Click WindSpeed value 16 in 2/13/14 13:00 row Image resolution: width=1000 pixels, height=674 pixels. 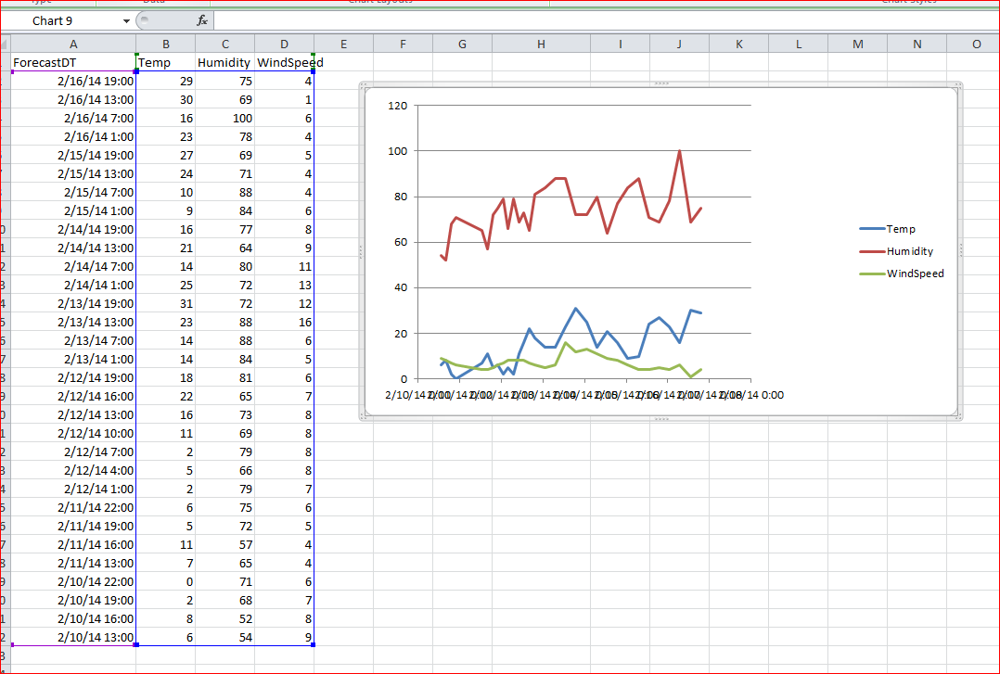click(x=285, y=322)
